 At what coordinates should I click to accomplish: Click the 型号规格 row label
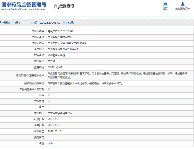(x=39, y=68)
